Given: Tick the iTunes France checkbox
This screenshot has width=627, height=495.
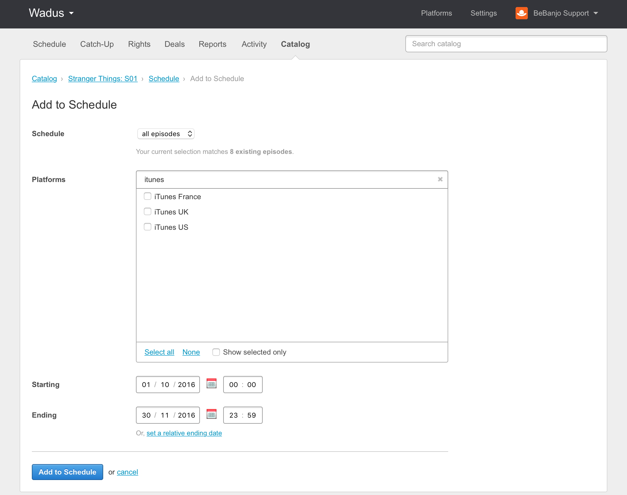Looking at the screenshot, I should (x=148, y=196).
